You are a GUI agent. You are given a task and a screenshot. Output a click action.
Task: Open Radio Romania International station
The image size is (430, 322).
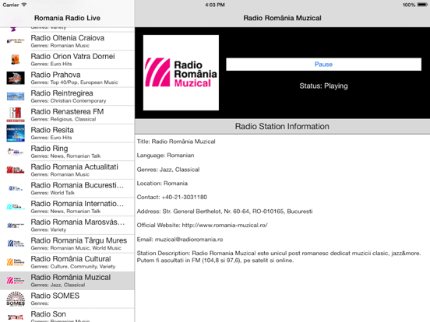point(67,207)
